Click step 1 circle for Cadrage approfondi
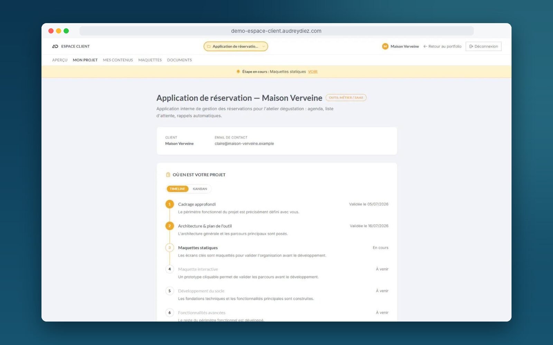Image resolution: width=553 pixels, height=345 pixels. (170, 204)
